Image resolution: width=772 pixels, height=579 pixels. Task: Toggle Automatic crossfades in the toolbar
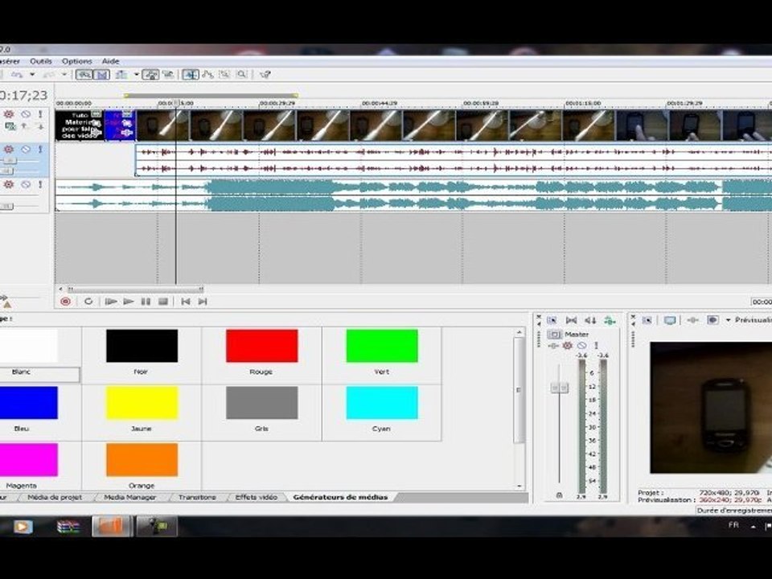101,74
